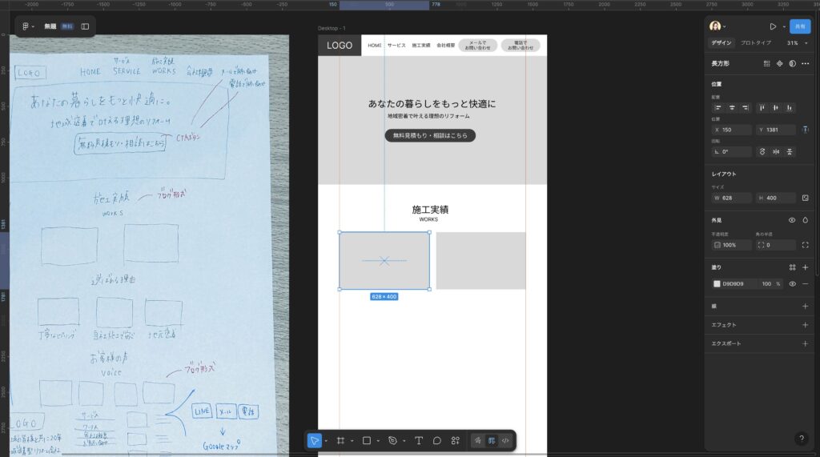Toggle fill visibility eye icon
This screenshot has width=820, height=457.
(x=792, y=284)
